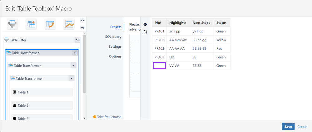Screen dimensions: 312x132
Task: Cancel editing the macro
Action: coord(302,127)
